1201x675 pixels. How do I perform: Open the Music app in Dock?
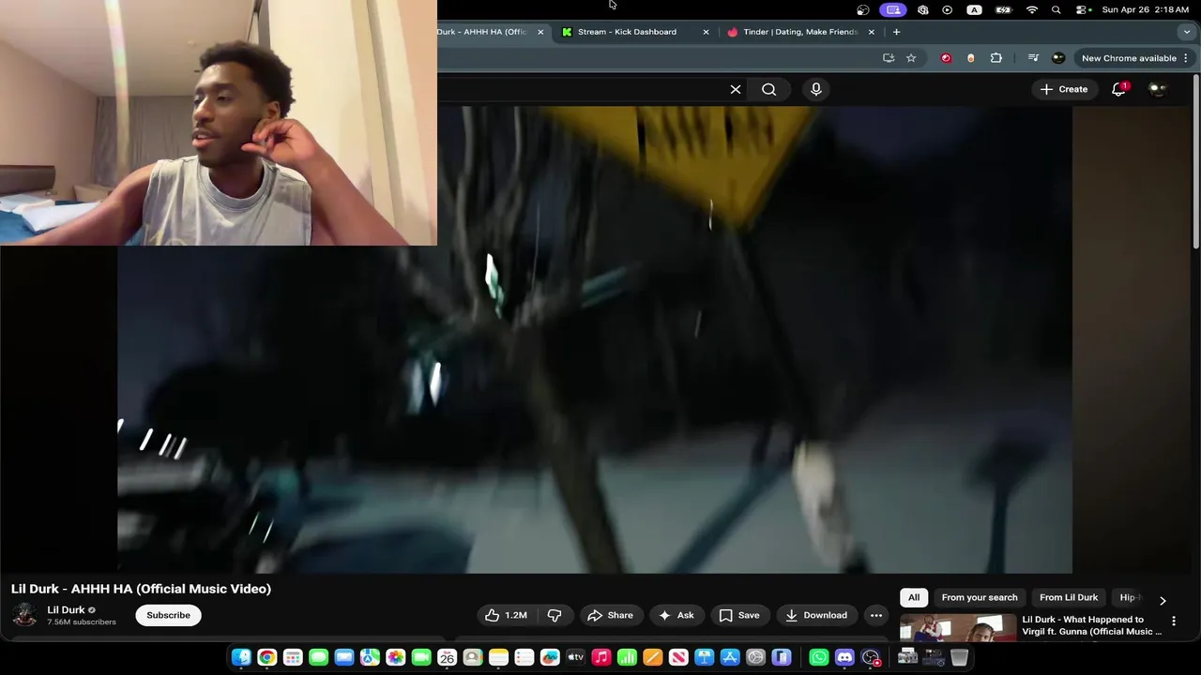tap(601, 657)
